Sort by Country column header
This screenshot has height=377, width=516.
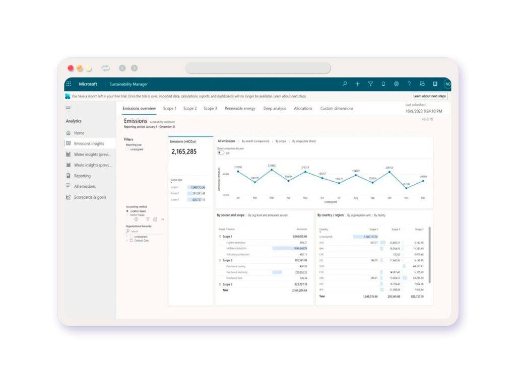point(324,229)
